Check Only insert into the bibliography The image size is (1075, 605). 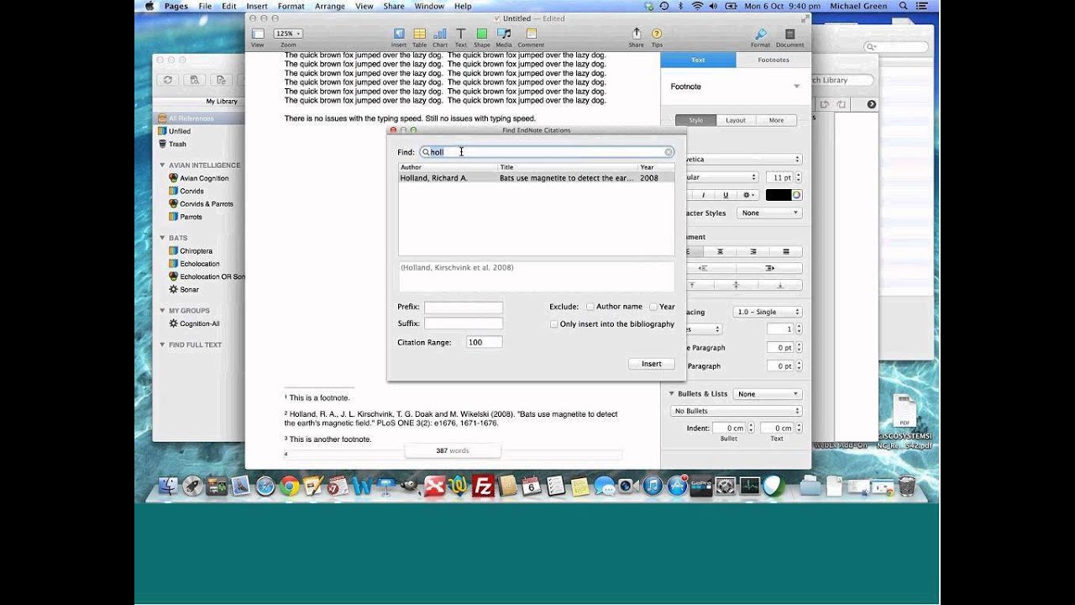pos(553,324)
